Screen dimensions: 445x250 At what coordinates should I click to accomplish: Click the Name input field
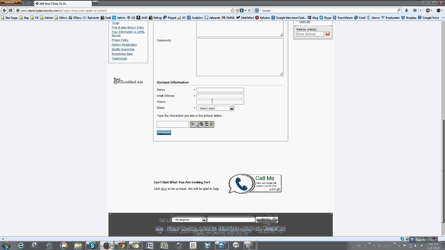point(220,90)
